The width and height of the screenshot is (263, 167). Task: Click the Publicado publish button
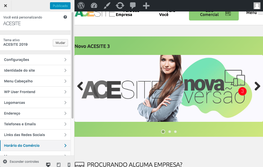coord(60,6)
